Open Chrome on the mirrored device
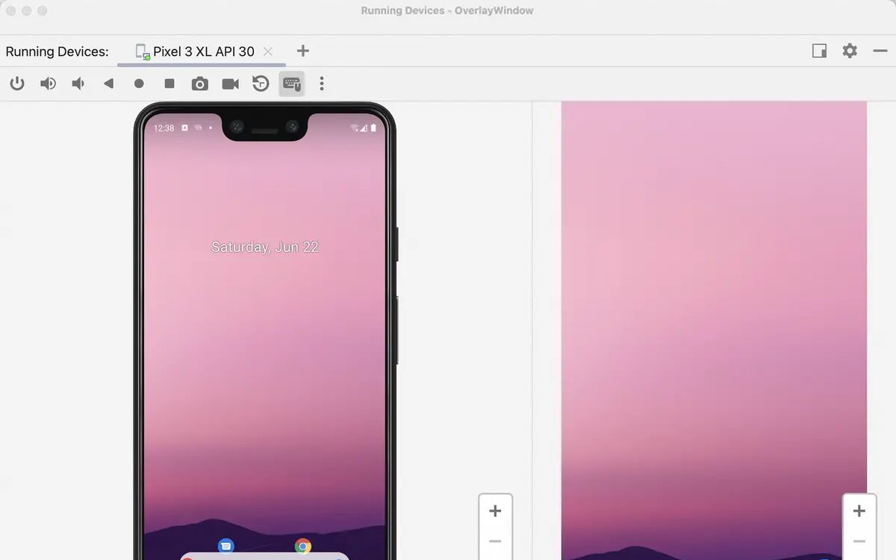This screenshot has width=896, height=560. coord(303,546)
